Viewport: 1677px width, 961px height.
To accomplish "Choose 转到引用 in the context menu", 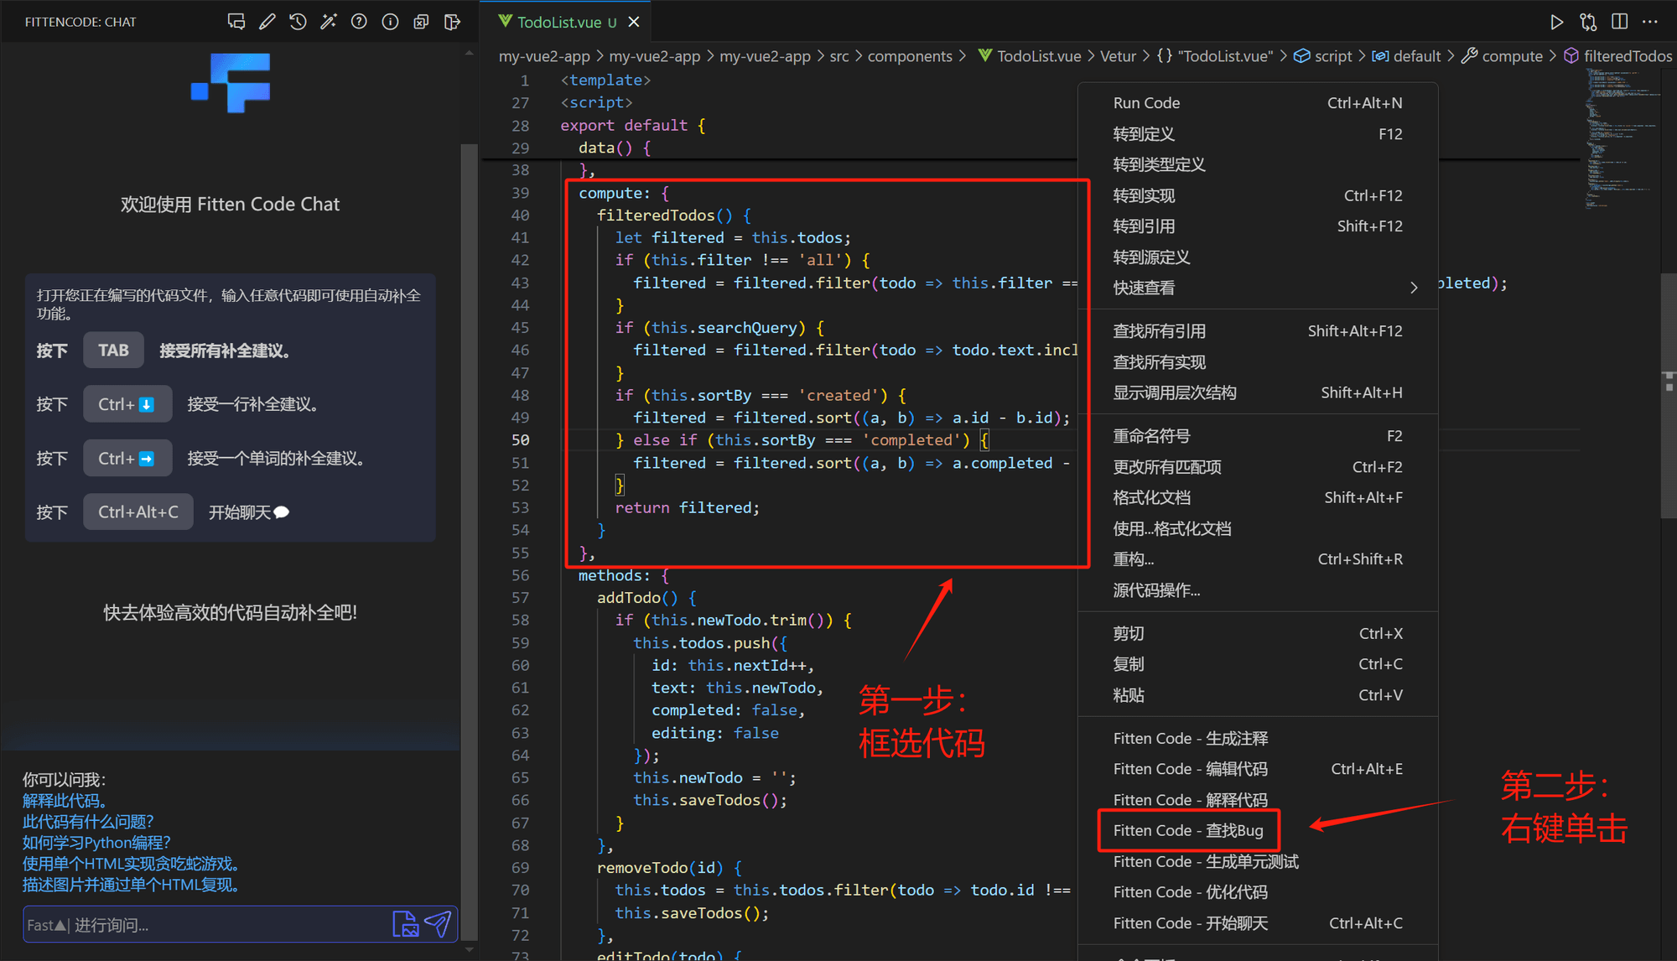I will (x=1258, y=226).
